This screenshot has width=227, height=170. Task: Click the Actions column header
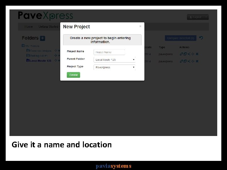tap(184, 47)
